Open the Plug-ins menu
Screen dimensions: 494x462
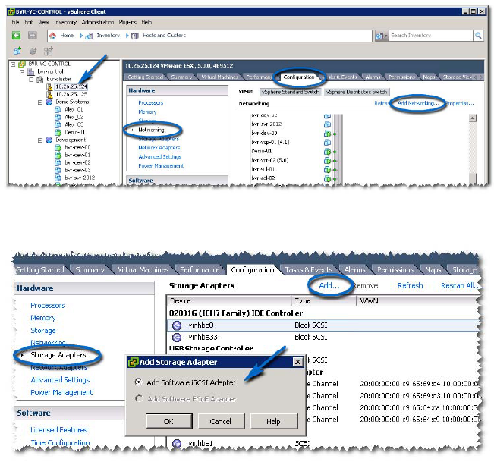[x=127, y=22]
